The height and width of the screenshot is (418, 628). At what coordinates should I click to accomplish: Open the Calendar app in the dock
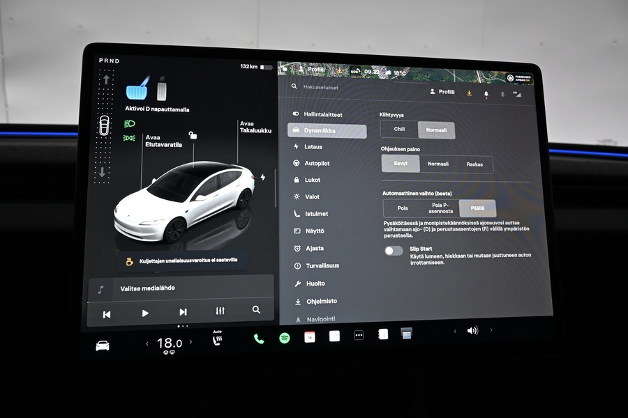308,336
